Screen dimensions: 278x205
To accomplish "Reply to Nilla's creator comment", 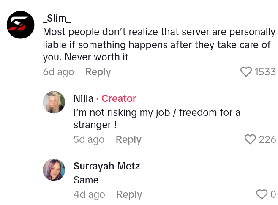I will point(128,139).
